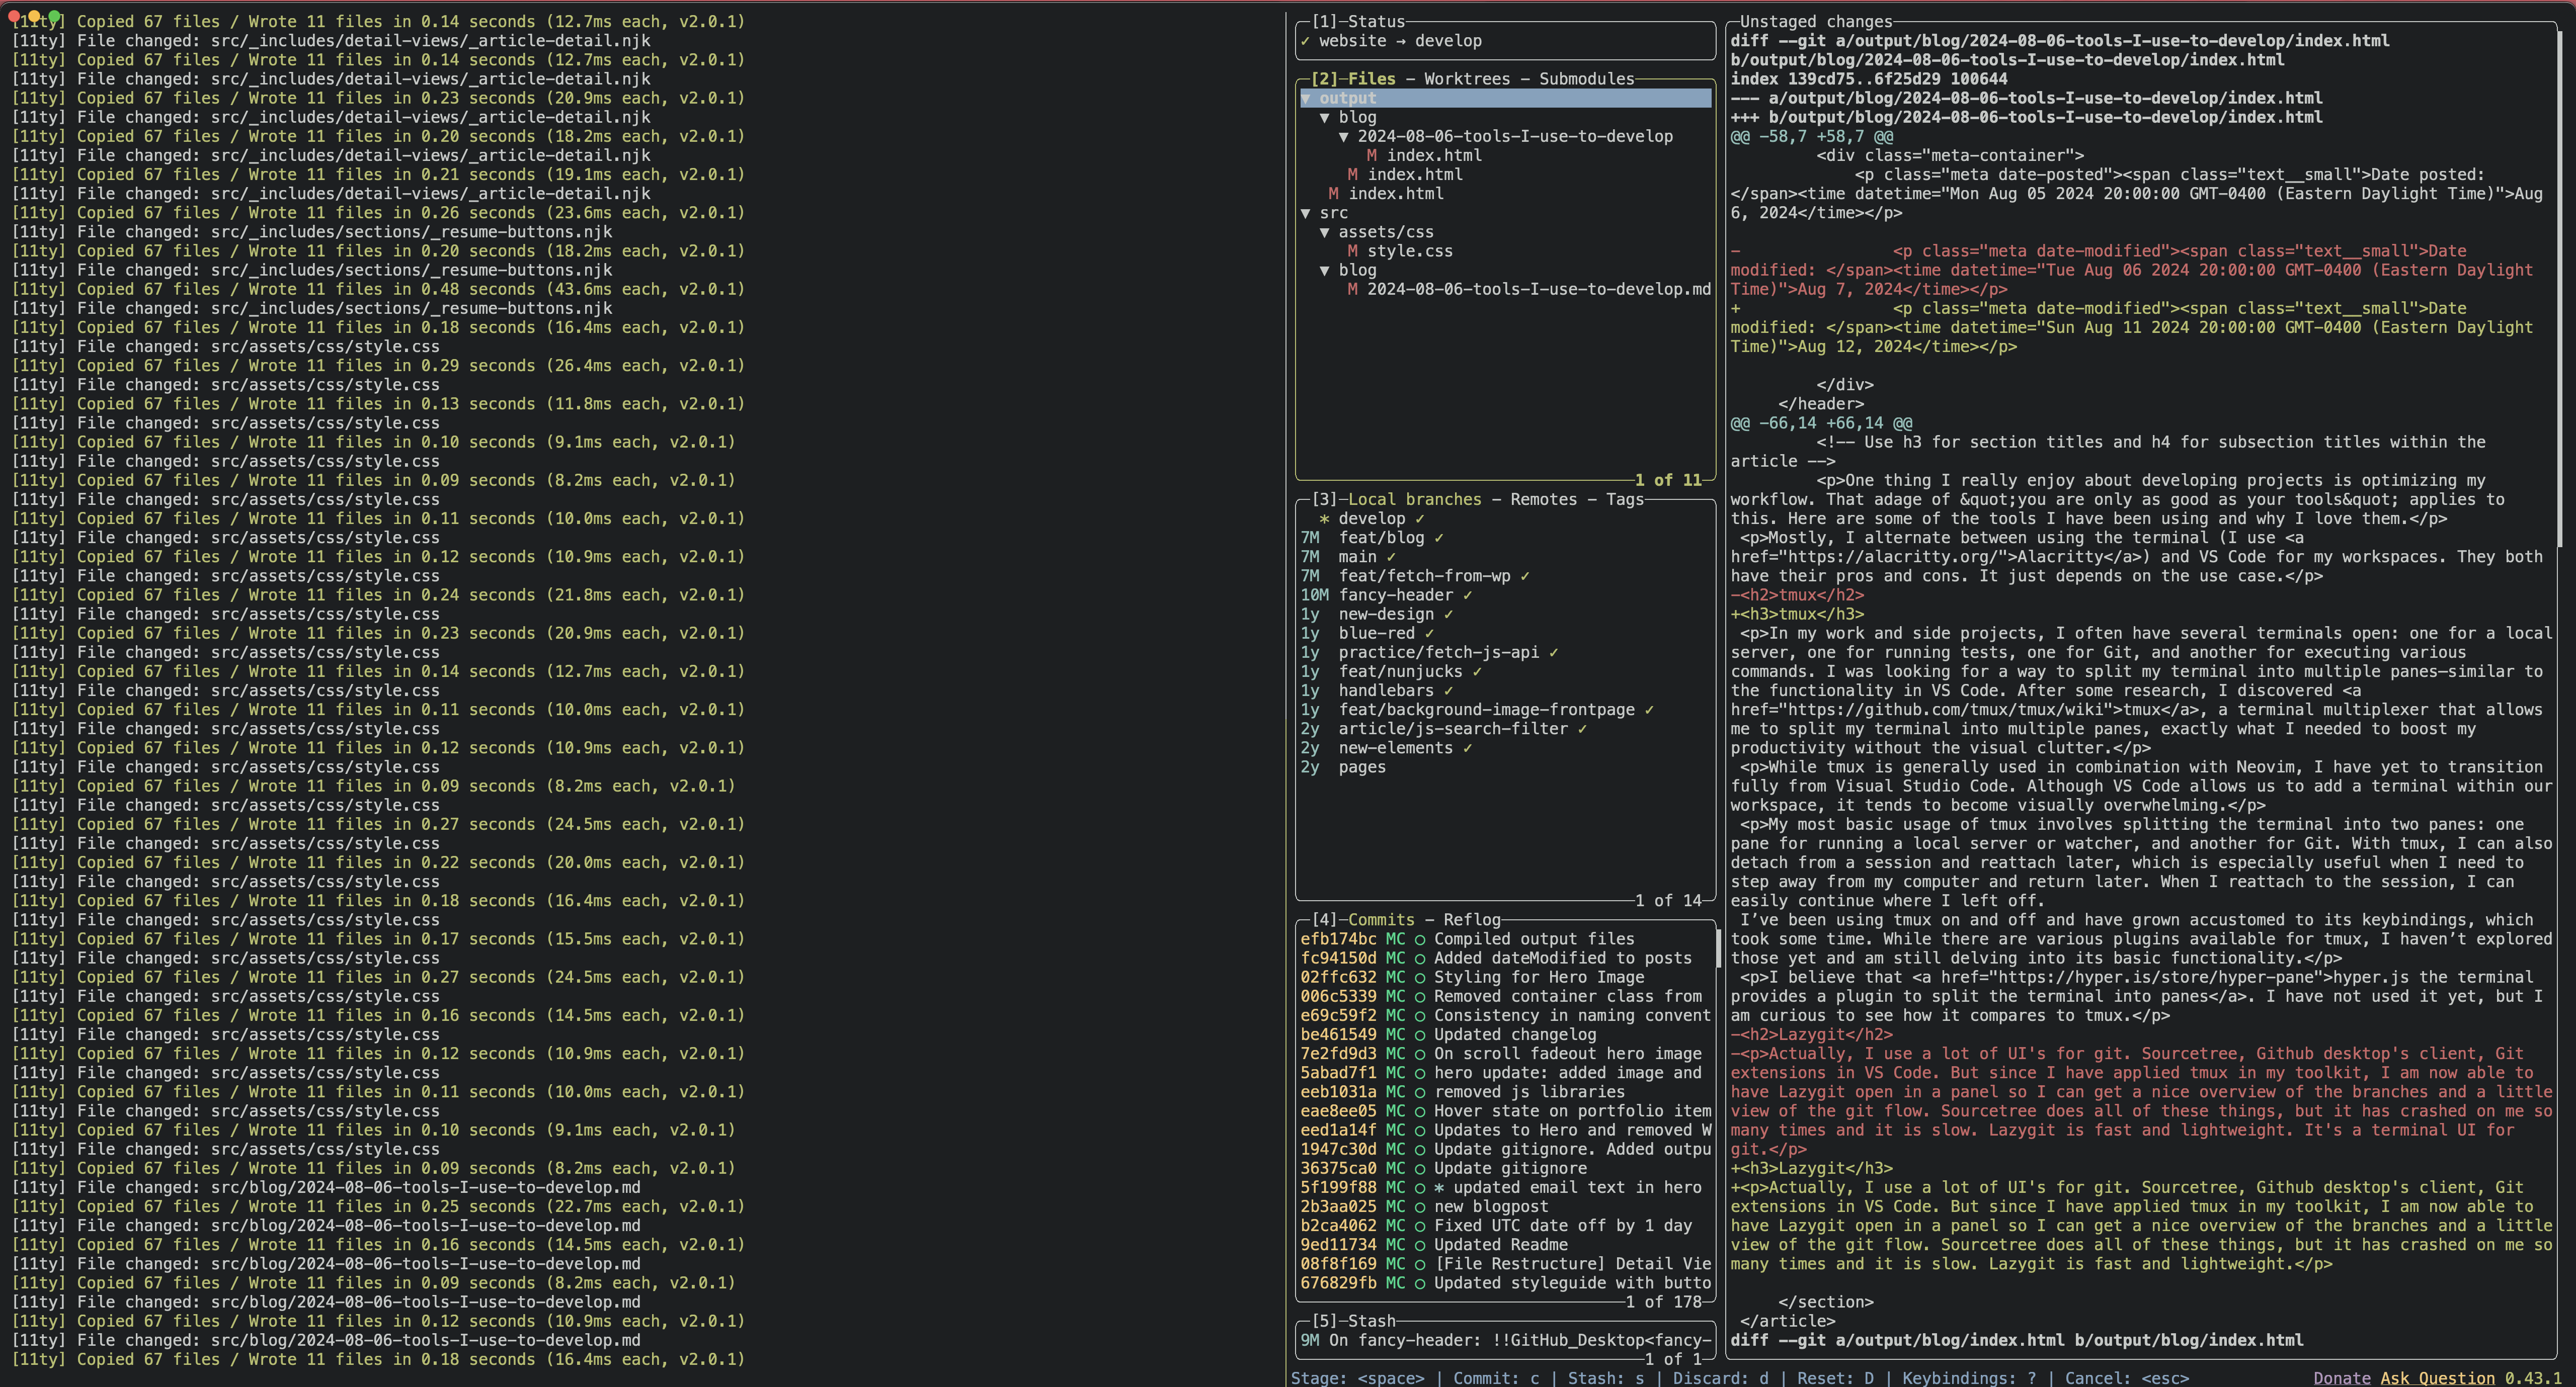
Task: Select commit 'Updated changelog'
Action: point(1515,1034)
